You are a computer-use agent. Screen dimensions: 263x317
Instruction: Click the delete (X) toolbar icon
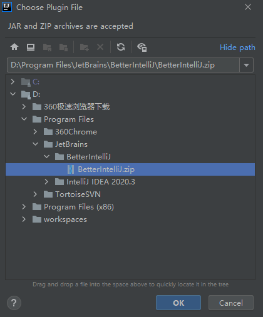click(100, 47)
